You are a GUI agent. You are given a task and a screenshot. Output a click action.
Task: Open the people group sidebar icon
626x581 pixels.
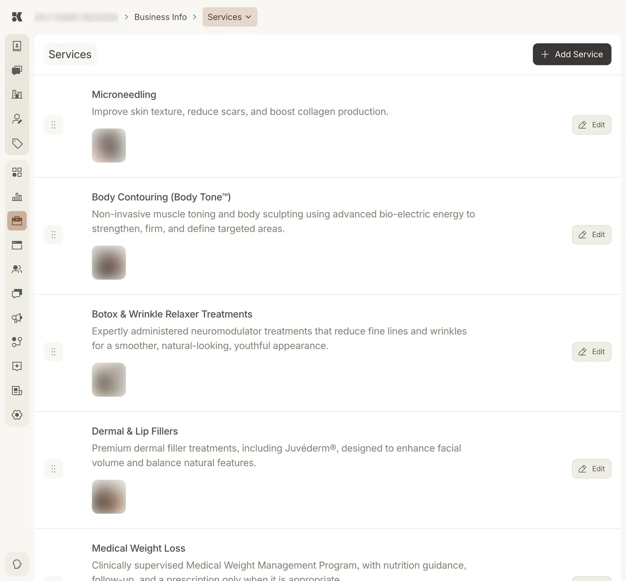(17, 269)
